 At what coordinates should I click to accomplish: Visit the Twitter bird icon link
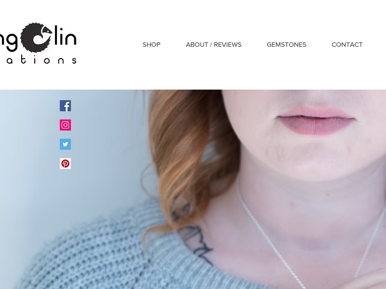(x=65, y=144)
